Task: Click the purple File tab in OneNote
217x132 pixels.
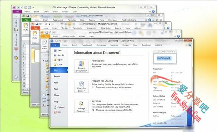Action: pyautogui.click(x=17, y=12)
